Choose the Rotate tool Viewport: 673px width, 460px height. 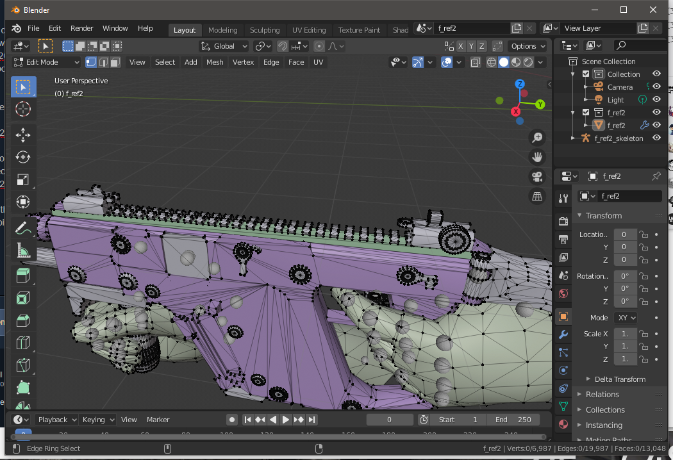point(23,157)
